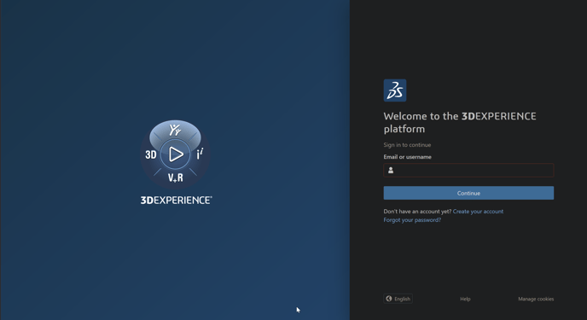Select the top people quadrant of the compass
587x320 pixels.
point(175,130)
